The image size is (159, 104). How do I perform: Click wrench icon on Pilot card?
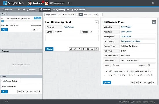coord(154,82)
